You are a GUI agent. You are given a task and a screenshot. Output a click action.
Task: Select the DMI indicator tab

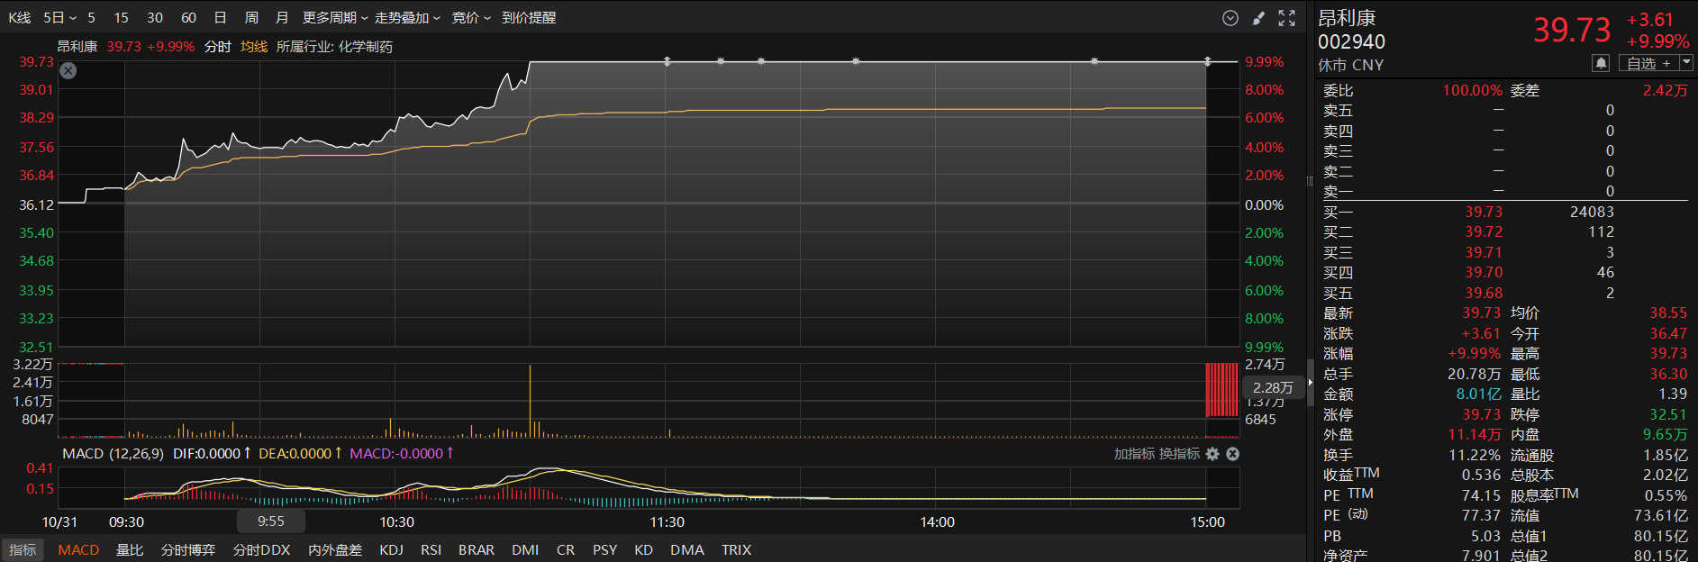pyautogui.click(x=525, y=549)
